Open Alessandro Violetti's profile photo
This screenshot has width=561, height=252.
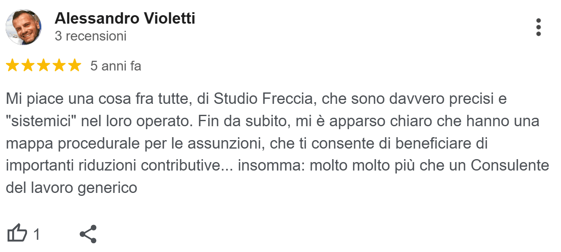point(24,27)
